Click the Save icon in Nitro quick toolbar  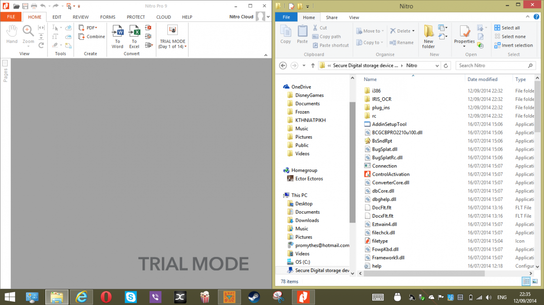point(25,6)
